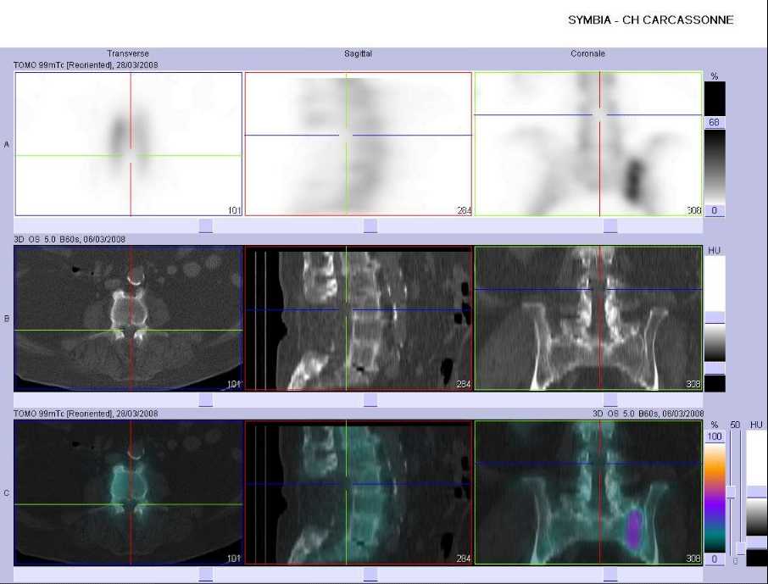The width and height of the screenshot is (768, 584).
Task: Click slice number 284 in row B sagittal view
Action: pos(464,385)
